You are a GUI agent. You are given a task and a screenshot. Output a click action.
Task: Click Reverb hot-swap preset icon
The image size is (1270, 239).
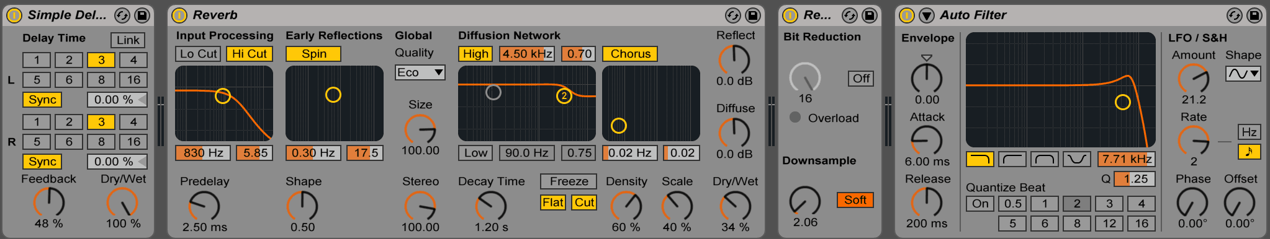pos(733,15)
